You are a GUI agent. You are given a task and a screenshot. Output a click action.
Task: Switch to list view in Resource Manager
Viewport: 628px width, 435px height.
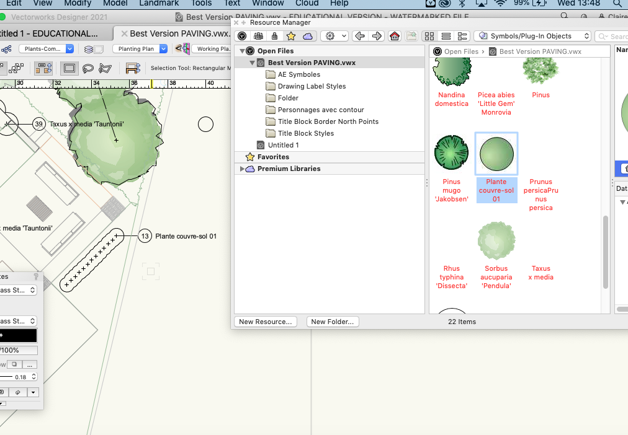coord(445,36)
